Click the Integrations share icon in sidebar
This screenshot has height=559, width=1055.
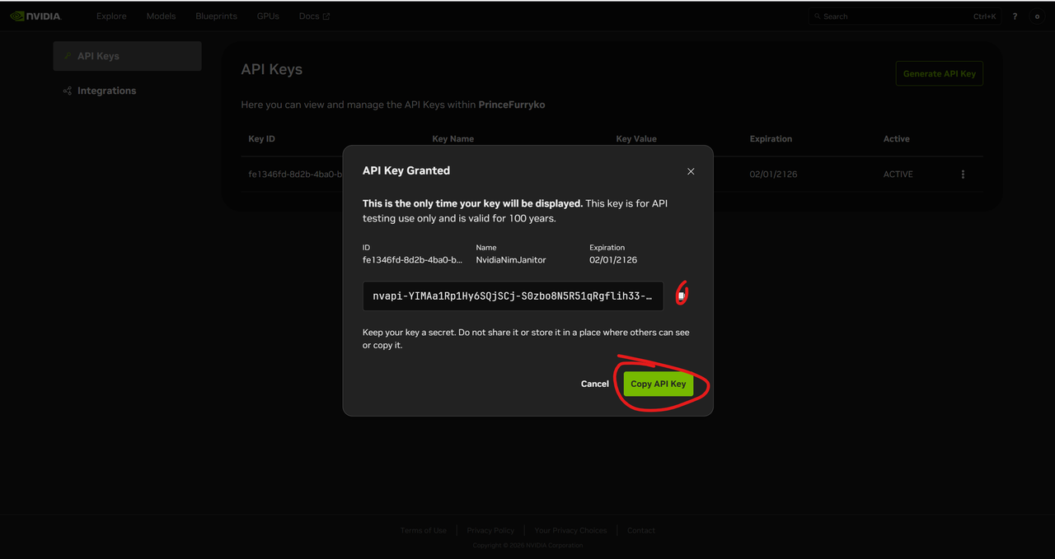(68, 91)
